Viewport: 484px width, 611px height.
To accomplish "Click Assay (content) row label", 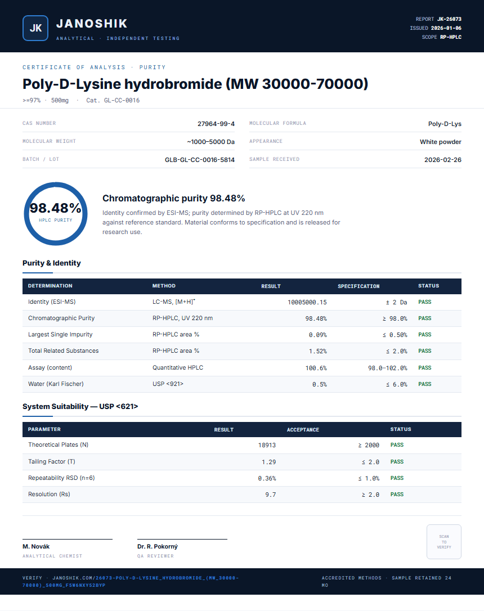I will pos(50,368).
